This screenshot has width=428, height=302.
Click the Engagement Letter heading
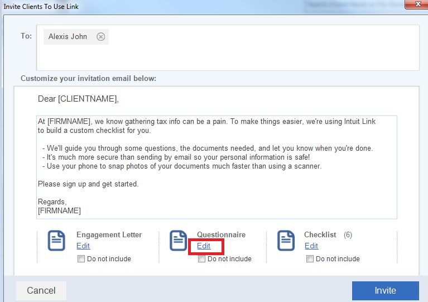pos(109,235)
